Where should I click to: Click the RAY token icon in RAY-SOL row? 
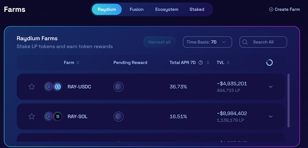pyautogui.click(x=49, y=116)
